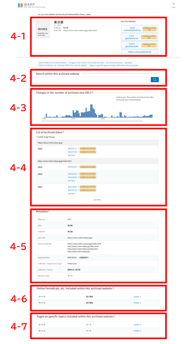Click help icon beside 'Pages on specific topics' heading
The image size is (189, 344).
(x=114, y=316)
